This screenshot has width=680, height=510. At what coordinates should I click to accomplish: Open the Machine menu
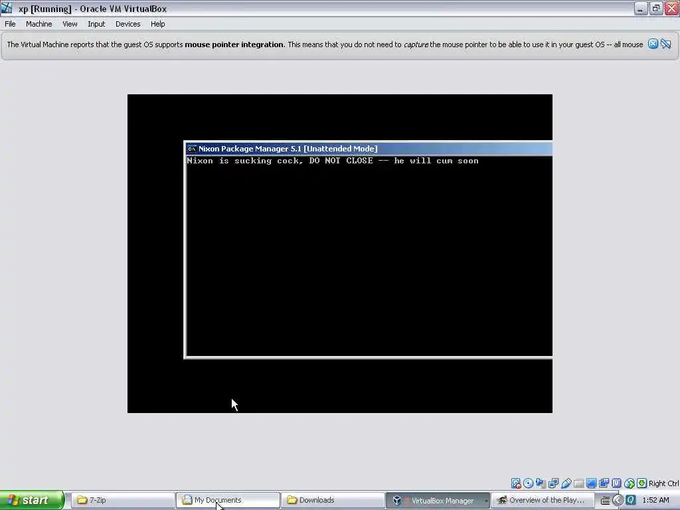pyautogui.click(x=39, y=24)
